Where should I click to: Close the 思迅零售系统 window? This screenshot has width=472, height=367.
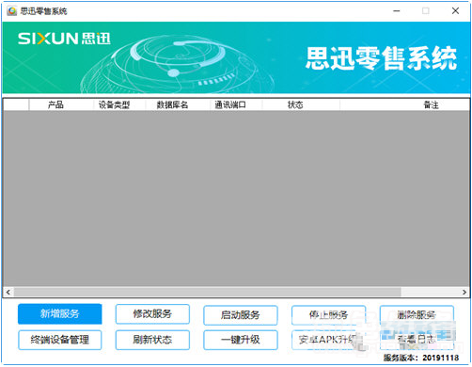tap(455, 11)
